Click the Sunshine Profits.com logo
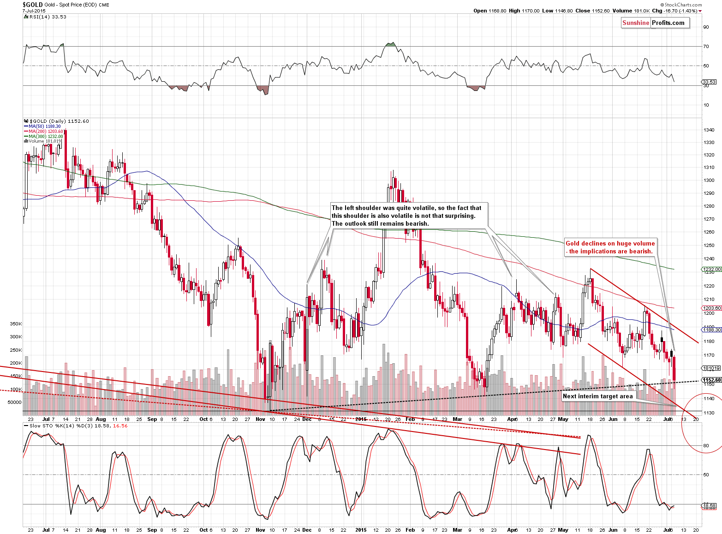This screenshot has width=722, height=534. pos(655,23)
